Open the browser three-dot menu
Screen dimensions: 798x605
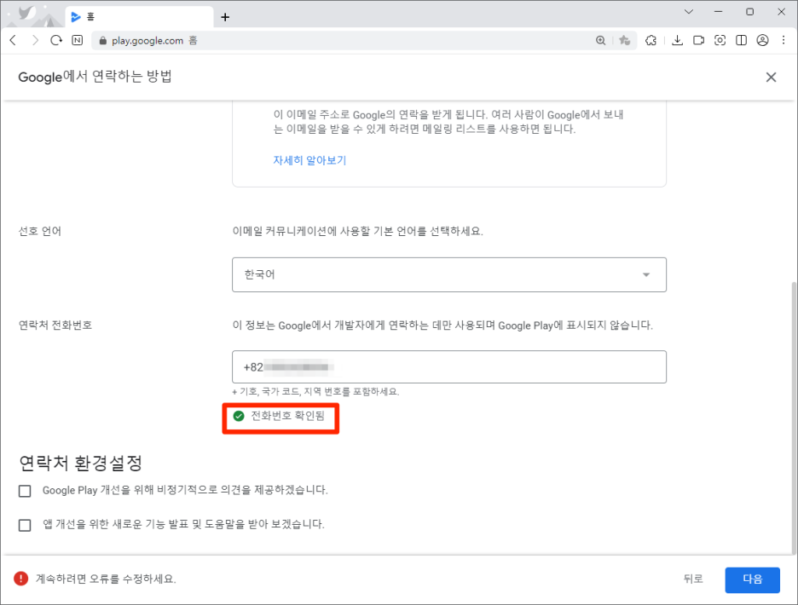pyautogui.click(x=784, y=40)
